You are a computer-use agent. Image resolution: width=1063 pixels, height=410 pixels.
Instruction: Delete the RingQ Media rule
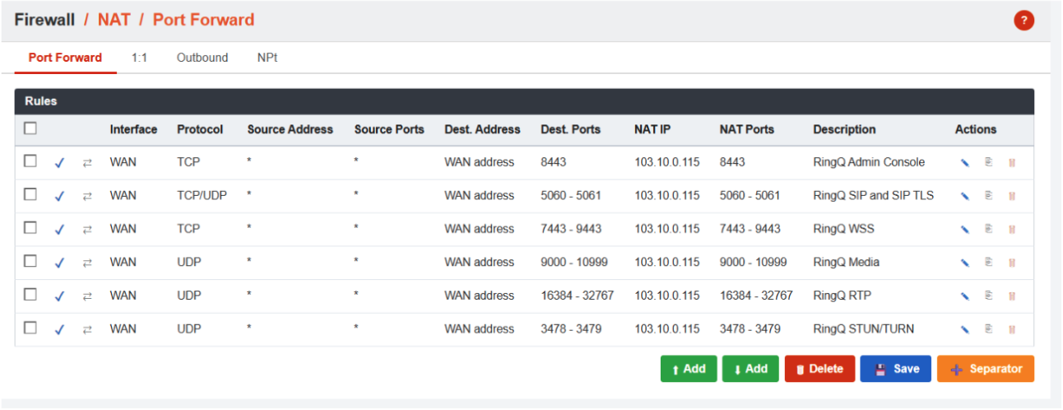tap(1011, 263)
